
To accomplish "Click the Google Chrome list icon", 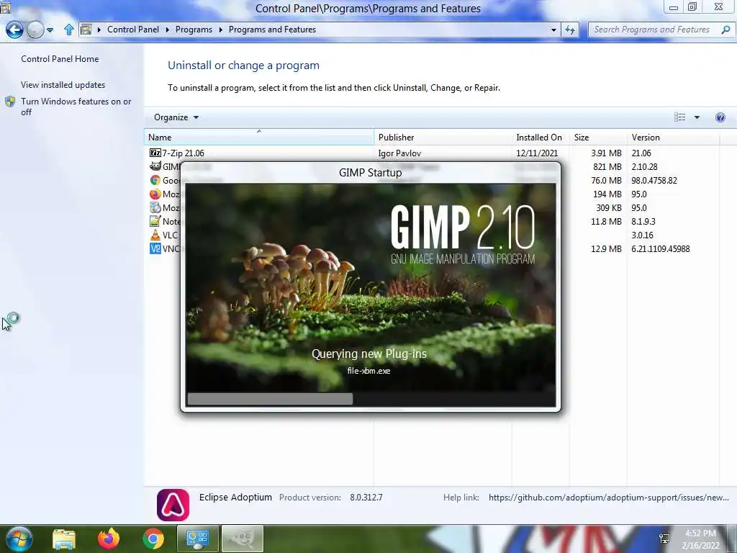I will pos(155,180).
